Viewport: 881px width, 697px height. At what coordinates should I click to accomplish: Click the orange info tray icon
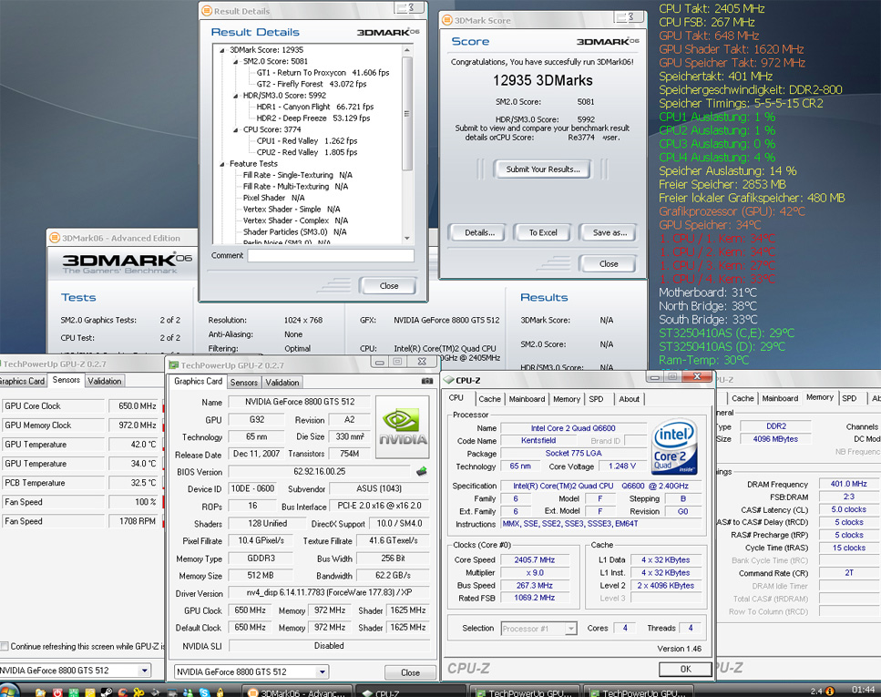(x=829, y=692)
